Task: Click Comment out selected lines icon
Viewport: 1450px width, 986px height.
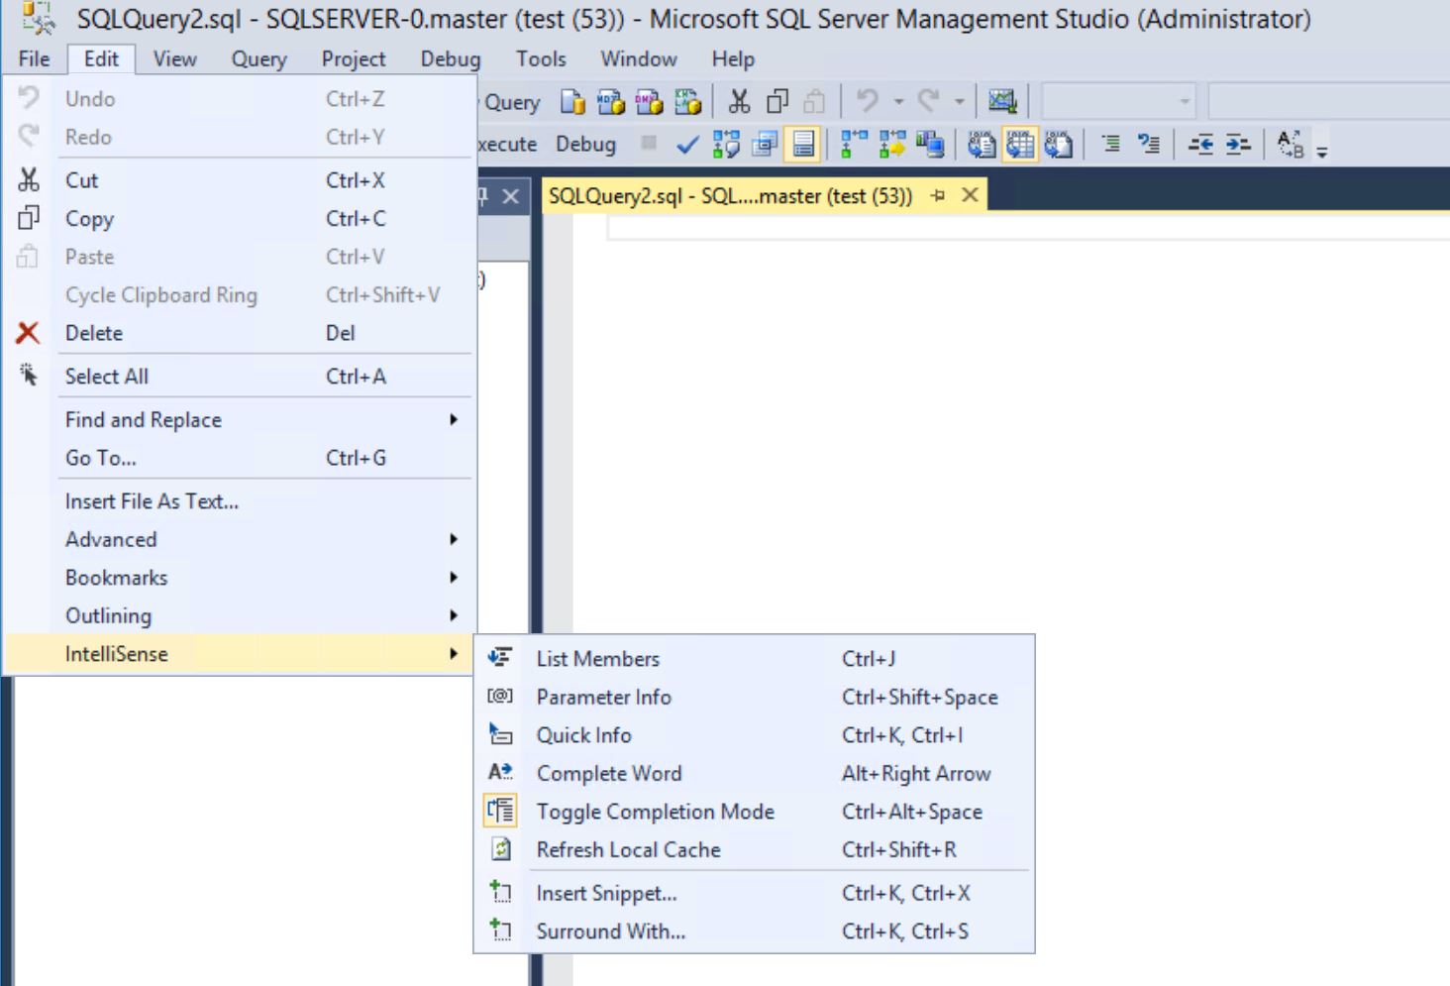Action: [1111, 145]
